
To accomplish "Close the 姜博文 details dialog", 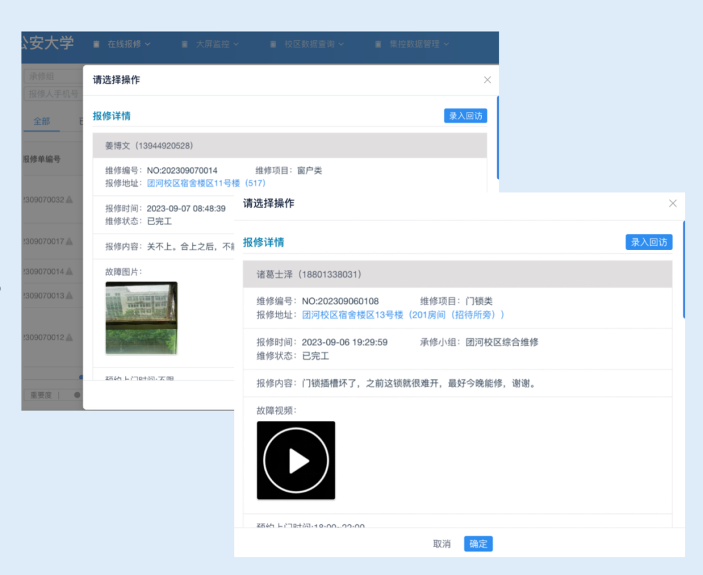I will tap(487, 79).
